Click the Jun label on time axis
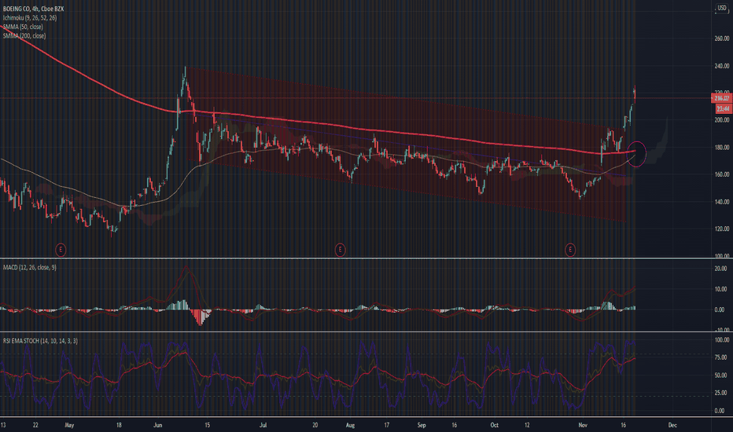 [x=157, y=425]
